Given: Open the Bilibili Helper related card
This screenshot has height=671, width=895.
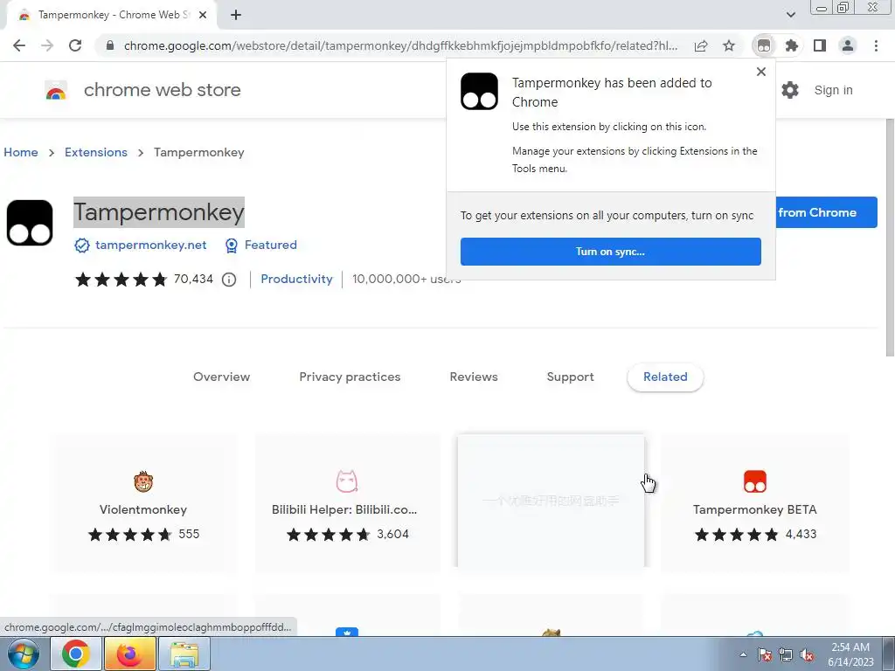Looking at the screenshot, I should (347, 503).
